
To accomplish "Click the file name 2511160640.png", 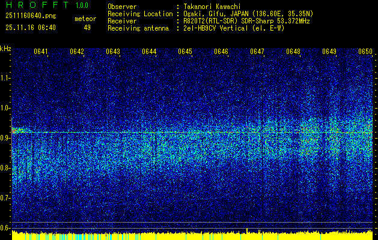I will click(x=31, y=16).
